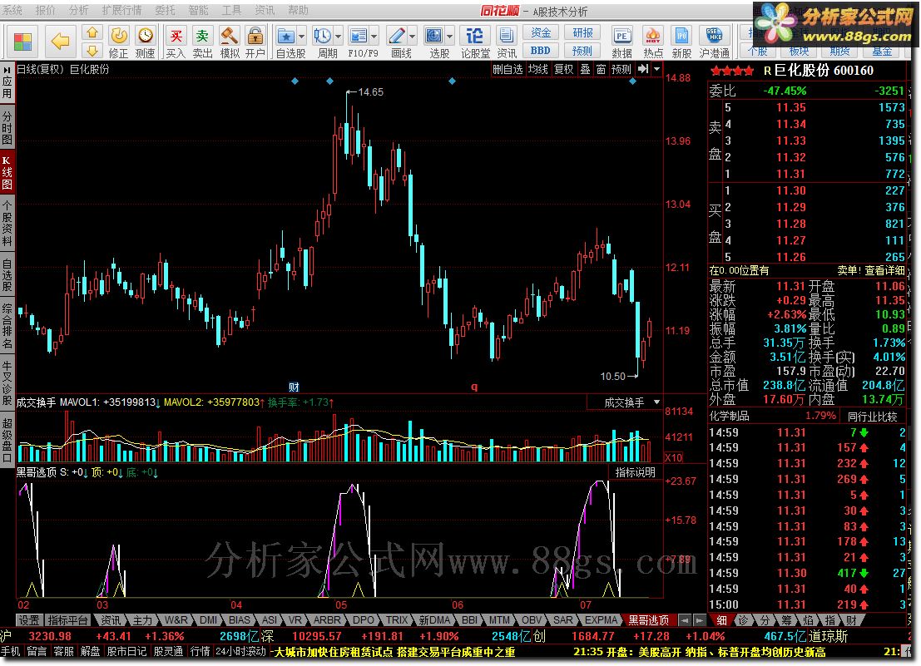Switch to 分时图 sidebar view

pos(7,128)
